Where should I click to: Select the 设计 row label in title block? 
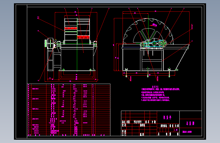[124, 125]
